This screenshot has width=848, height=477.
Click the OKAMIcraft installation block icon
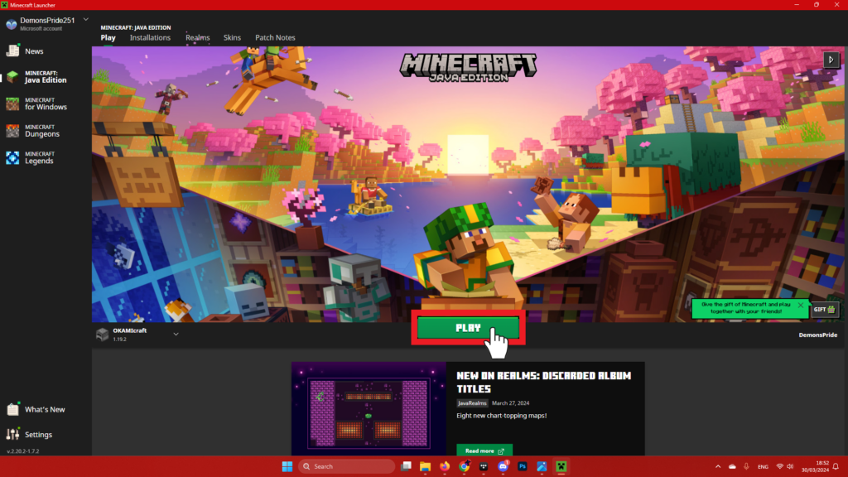102,335
